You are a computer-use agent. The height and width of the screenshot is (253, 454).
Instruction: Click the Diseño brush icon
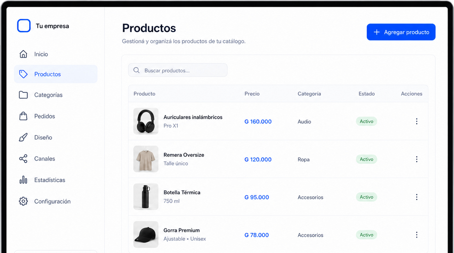pos(23,137)
